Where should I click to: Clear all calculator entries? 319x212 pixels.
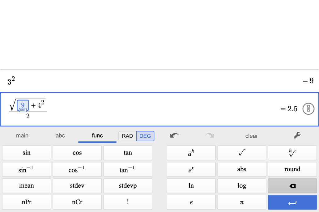pos(251,136)
